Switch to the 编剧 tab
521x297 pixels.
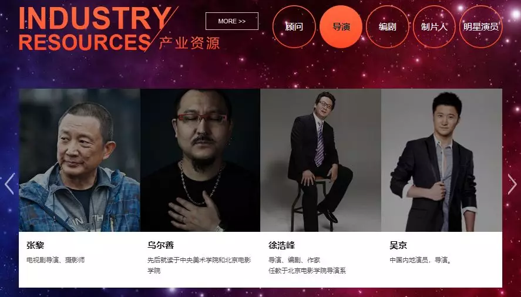point(388,26)
